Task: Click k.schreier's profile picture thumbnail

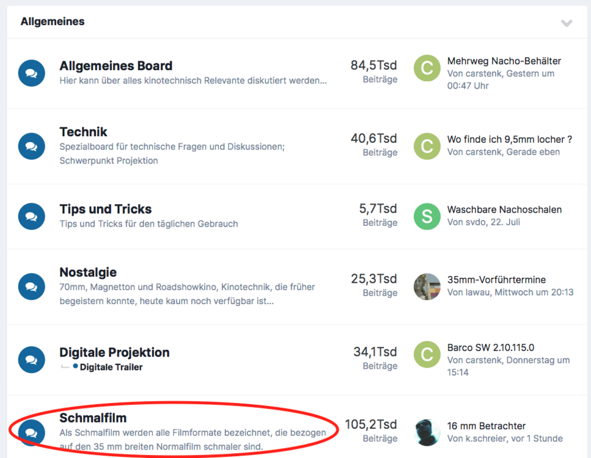Action: (427, 432)
